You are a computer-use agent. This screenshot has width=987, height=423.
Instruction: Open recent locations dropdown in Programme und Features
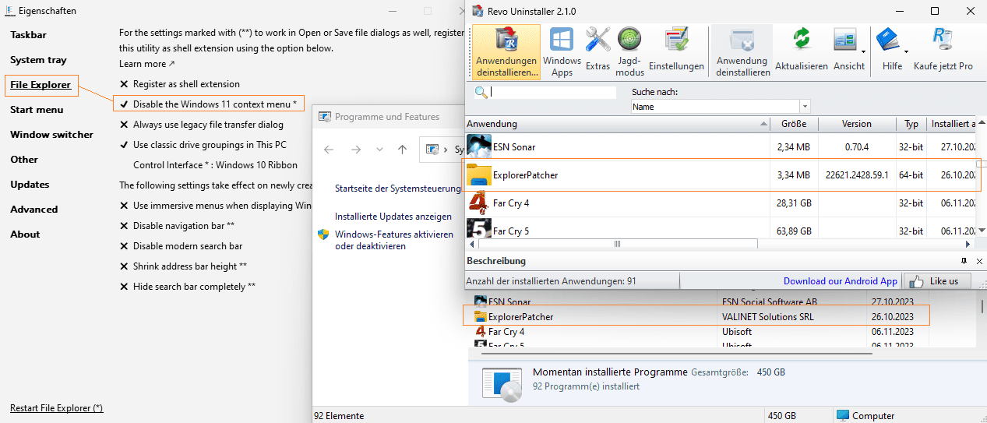pos(379,150)
